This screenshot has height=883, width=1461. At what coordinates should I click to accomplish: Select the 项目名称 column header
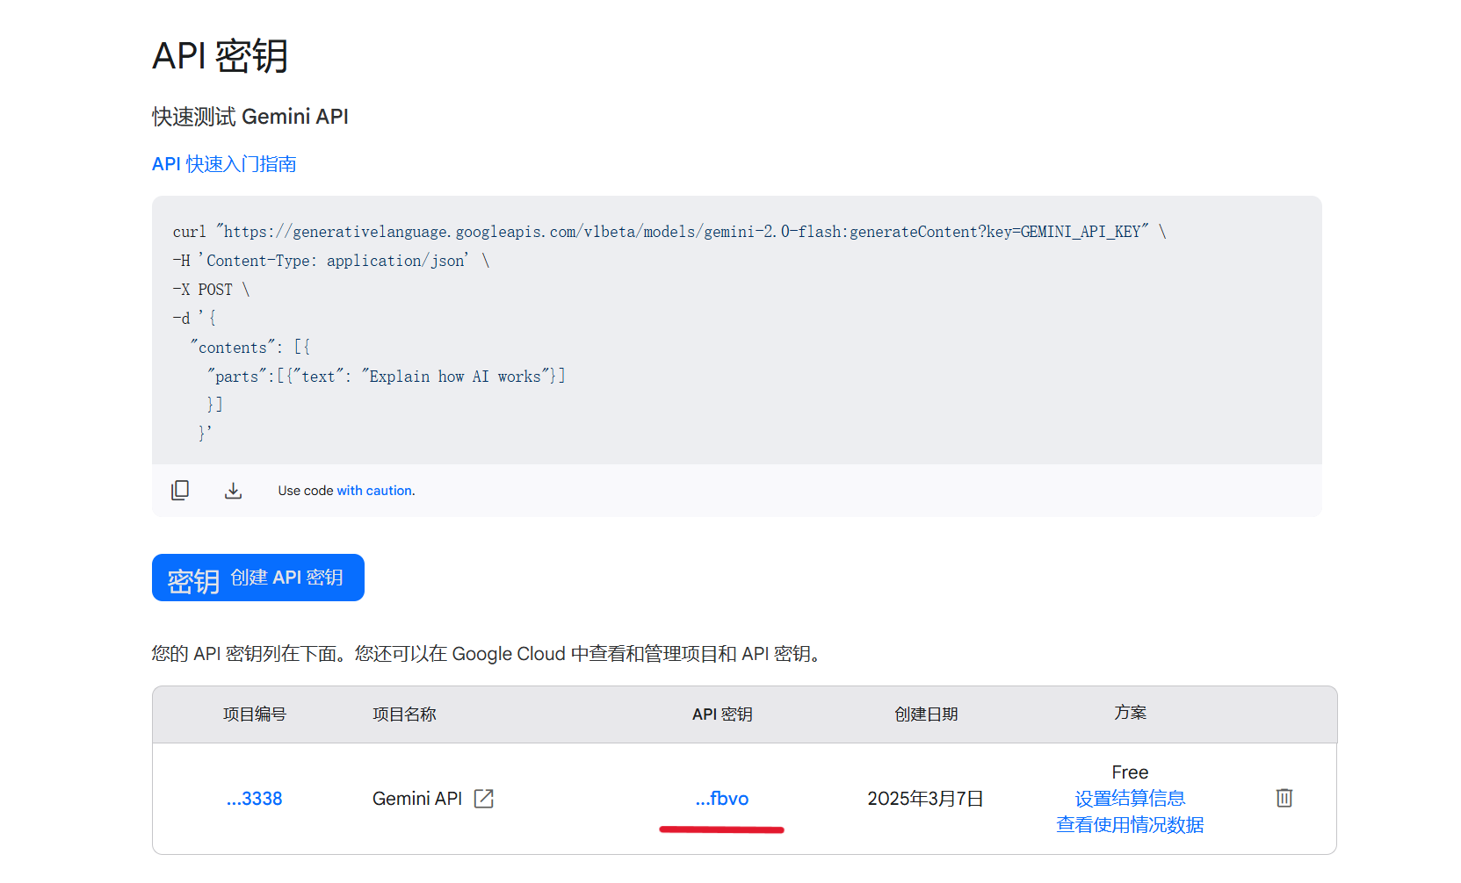[404, 714]
